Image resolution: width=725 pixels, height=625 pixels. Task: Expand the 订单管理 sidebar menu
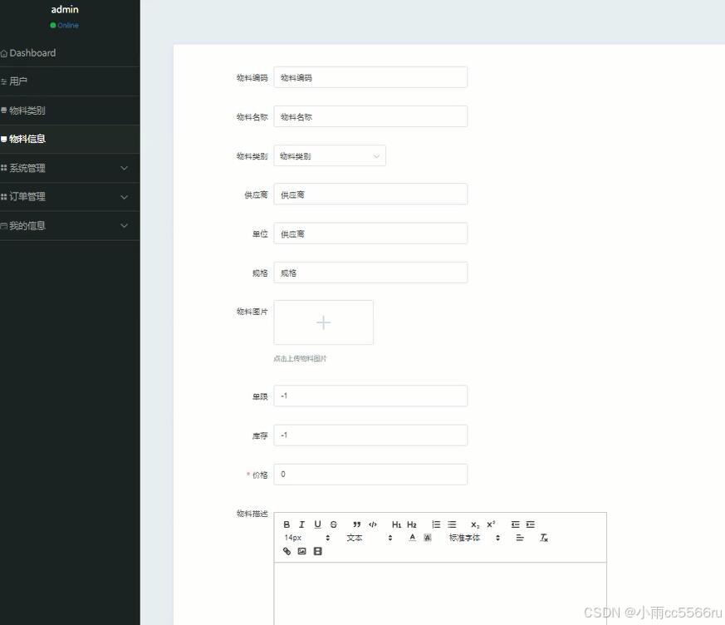pos(70,197)
